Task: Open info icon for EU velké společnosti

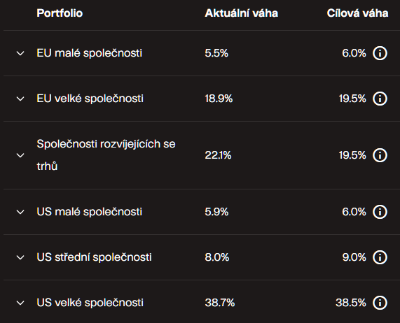Action: pyautogui.click(x=380, y=99)
